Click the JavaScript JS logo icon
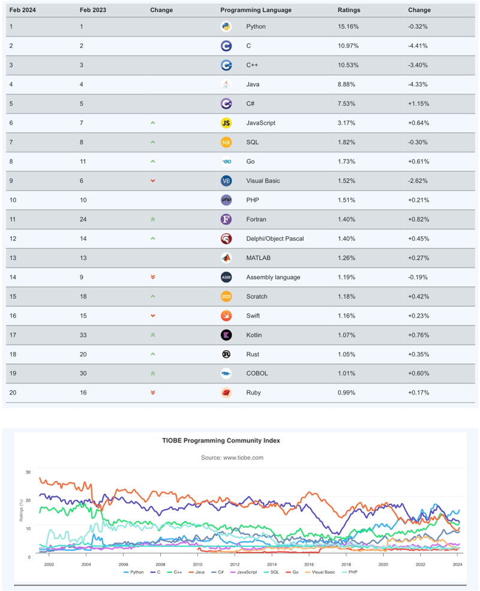The image size is (480, 591). click(x=226, y=123)
